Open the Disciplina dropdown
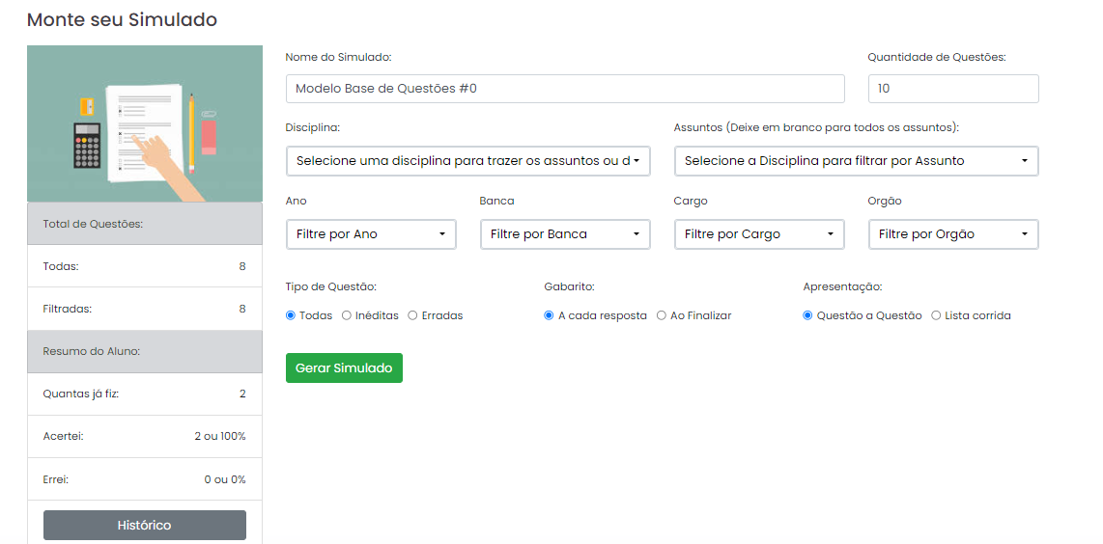 pyautogui.click(x=467, y=161)
